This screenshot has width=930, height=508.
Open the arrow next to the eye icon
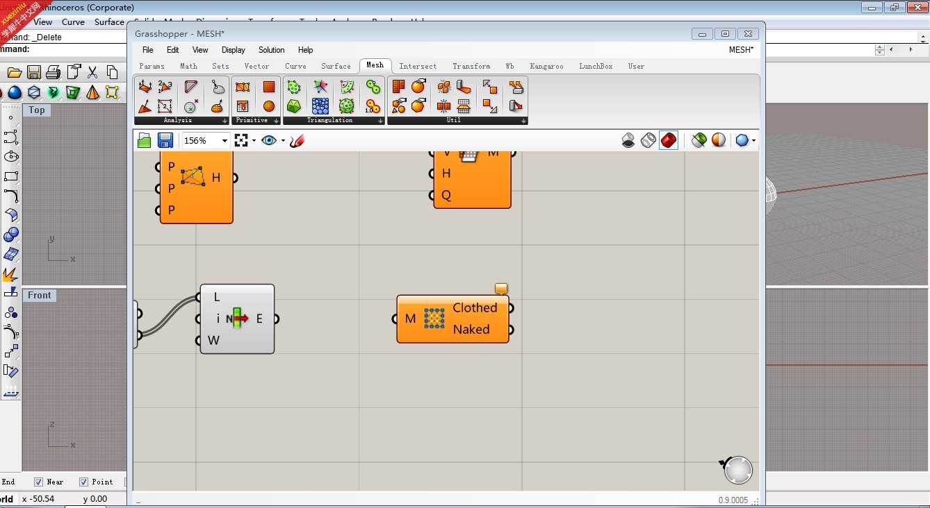click(x=283, y=141)
